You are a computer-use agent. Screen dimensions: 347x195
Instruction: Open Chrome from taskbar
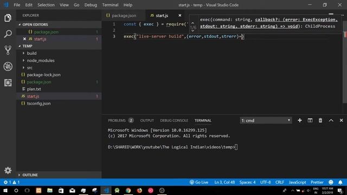tap(128, 190)
